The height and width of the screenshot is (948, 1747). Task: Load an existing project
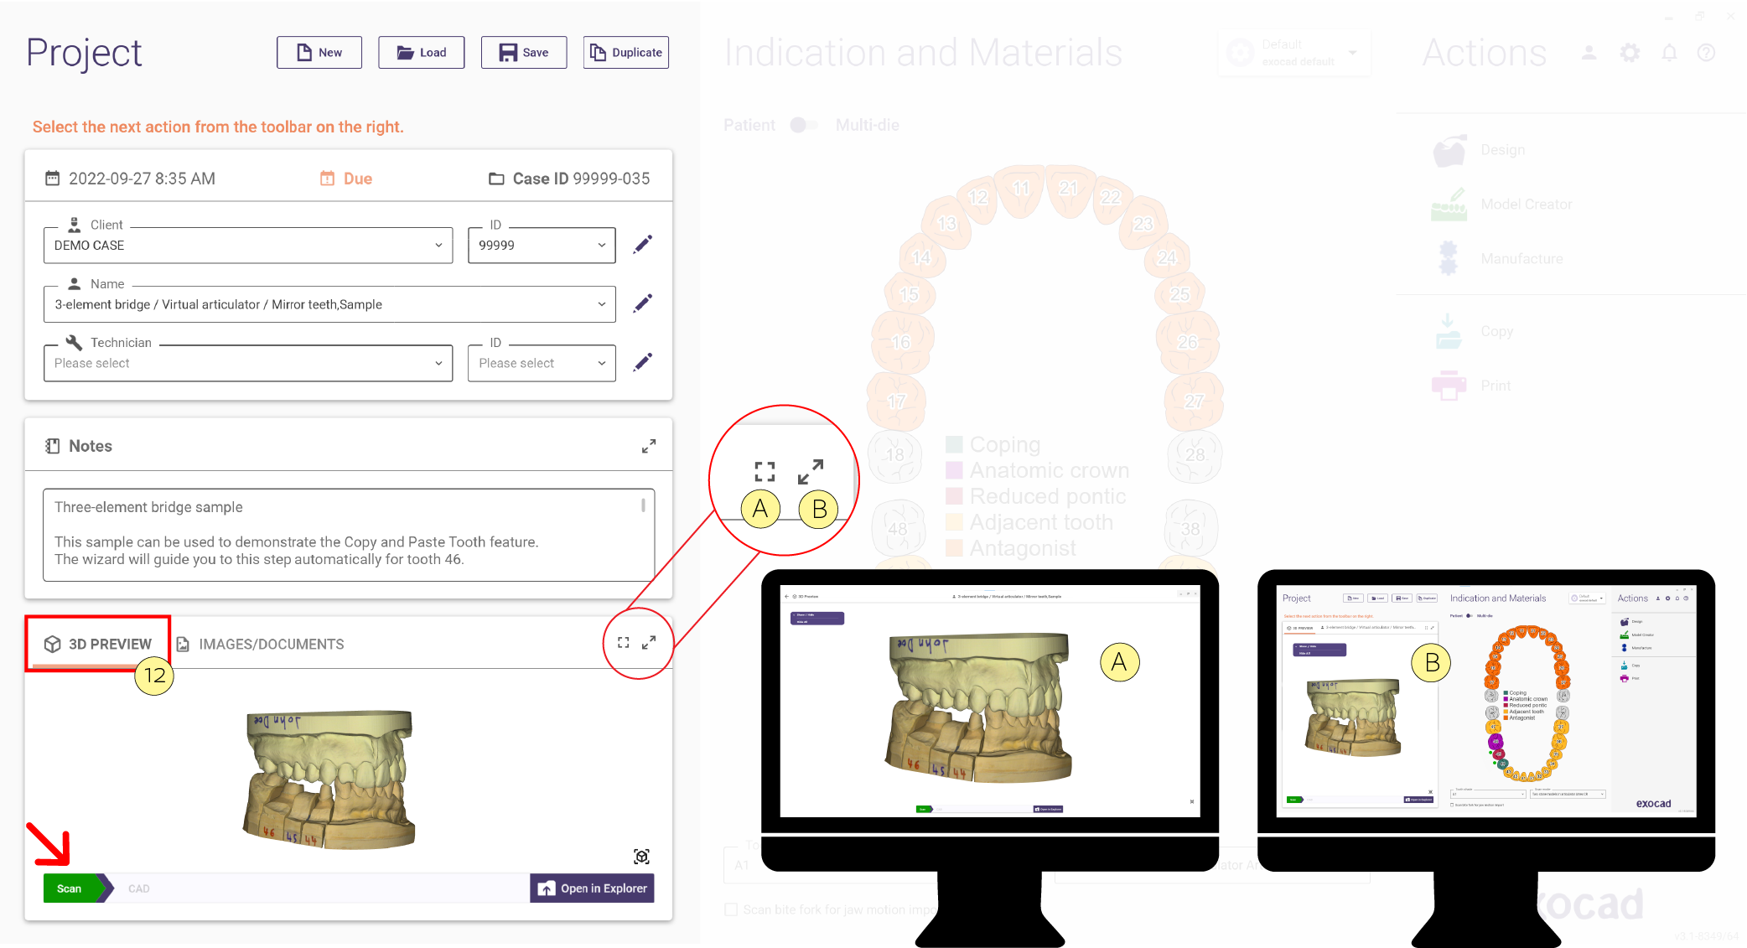click(x=422, y=53)
